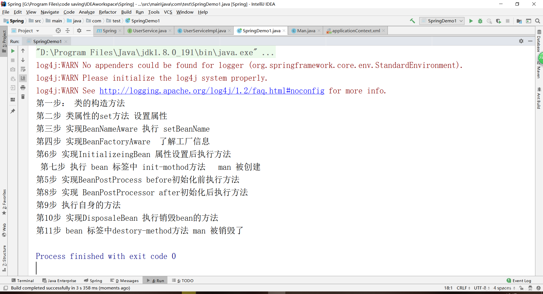Print the console output
Screen dimensions: 543x294
point(23,87)
